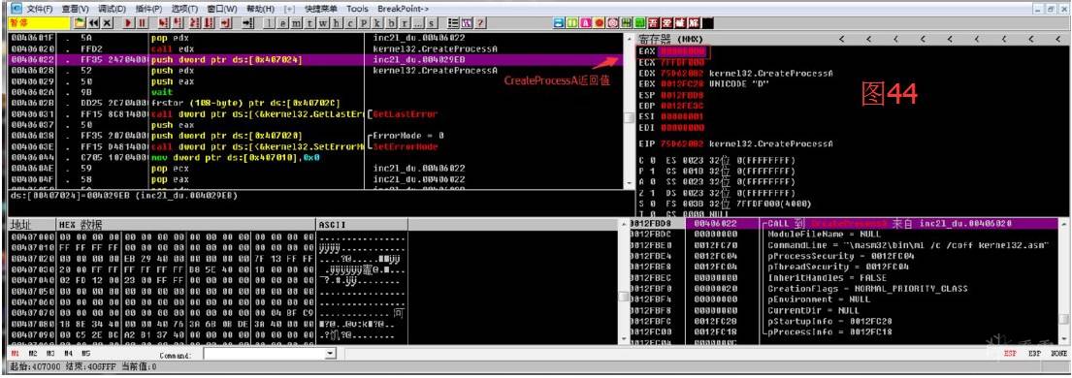This screenshot has height=378, width=1072.
Task: Open the 快捷菜单 menu
Action: click(x=321, y=9)
